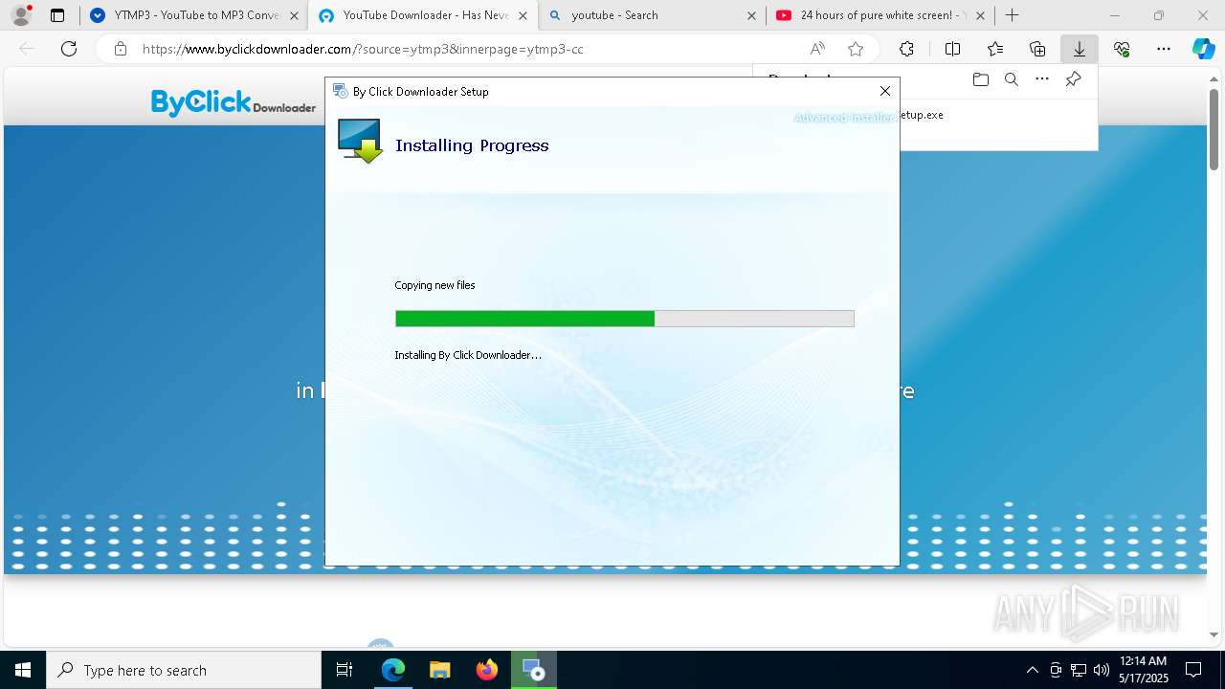Open Firefox from taskbar
The width and height of the screenshot is (1225, 689).
pyautogui.click(x=486, y=670)
